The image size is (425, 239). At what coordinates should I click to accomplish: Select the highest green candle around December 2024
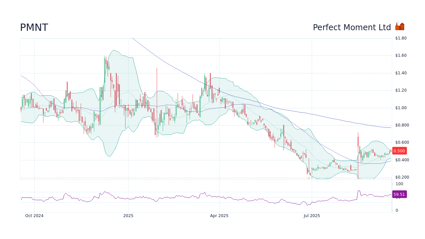coord(106,70)
